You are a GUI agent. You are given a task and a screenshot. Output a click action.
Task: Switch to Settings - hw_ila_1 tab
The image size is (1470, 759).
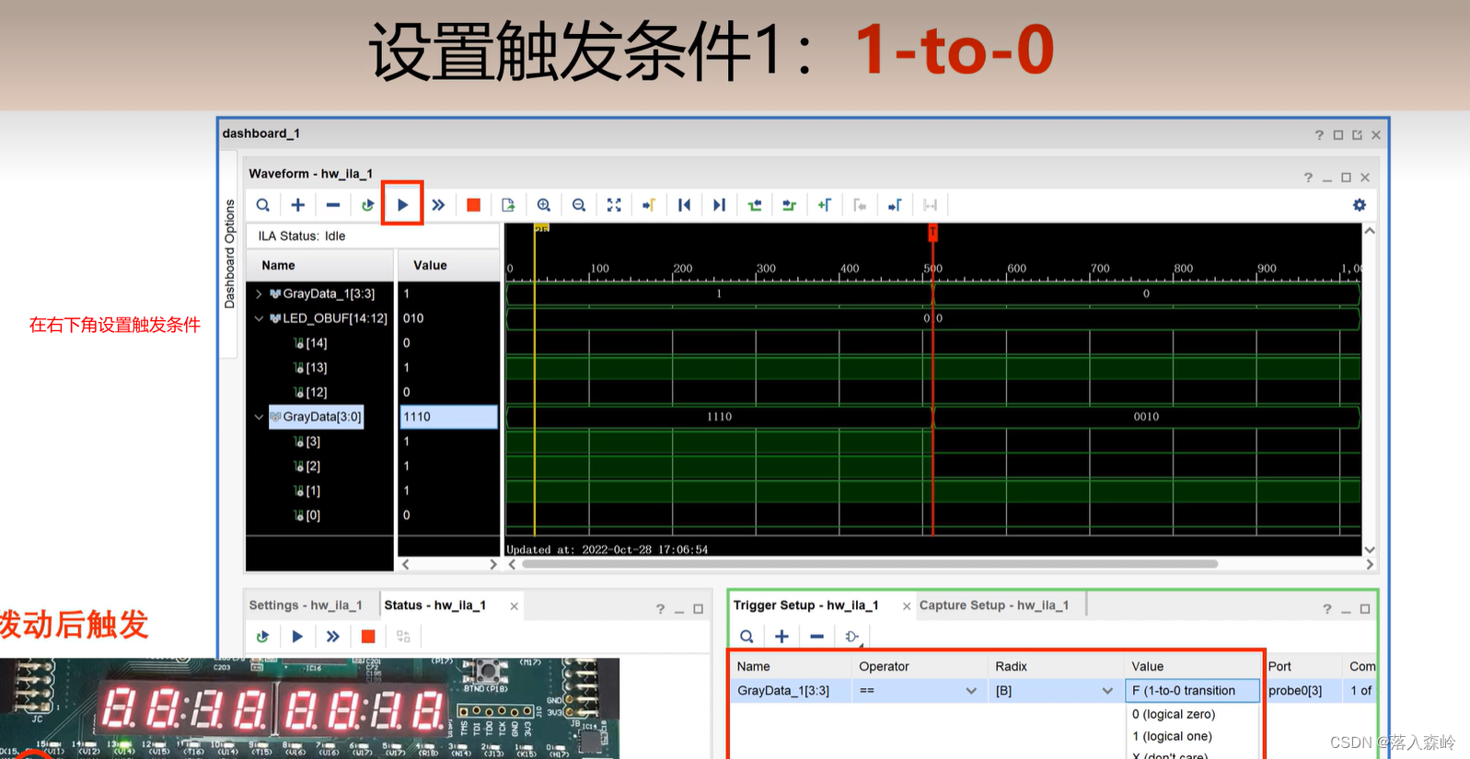point(306,605)
